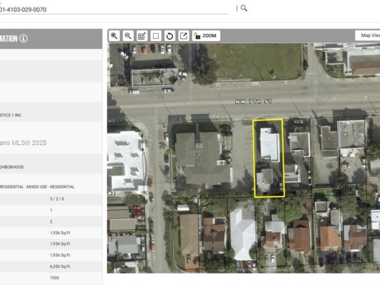Activate the rectangle selection tool
The width and height of the screenshot is (380, 285).
(x=156, y=36)
